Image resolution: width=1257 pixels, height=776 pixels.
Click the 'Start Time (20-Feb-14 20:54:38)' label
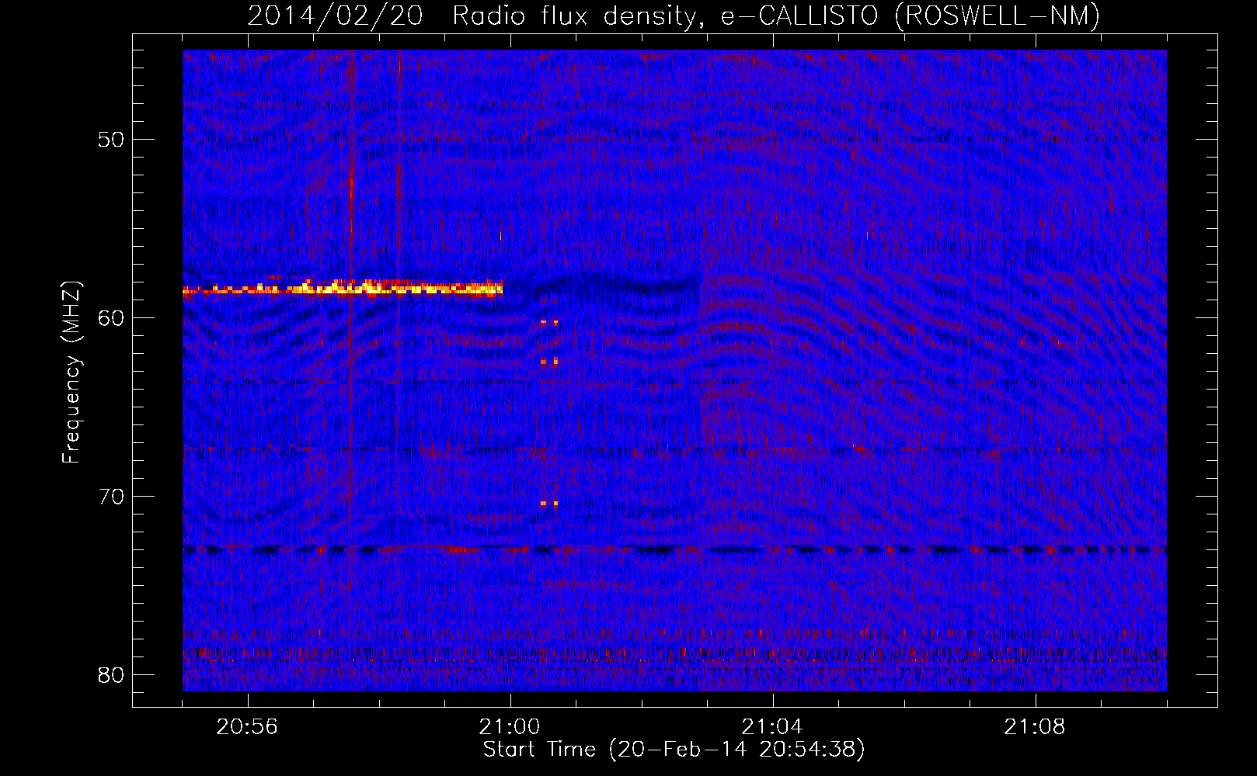(674, 750)
